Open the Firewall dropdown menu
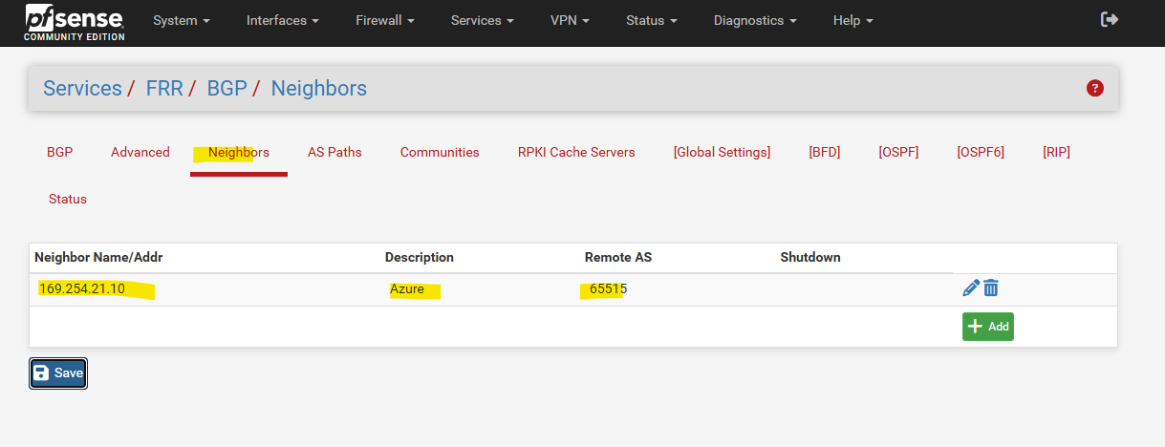The image size is (1165, 447). [x=384, y=20]
